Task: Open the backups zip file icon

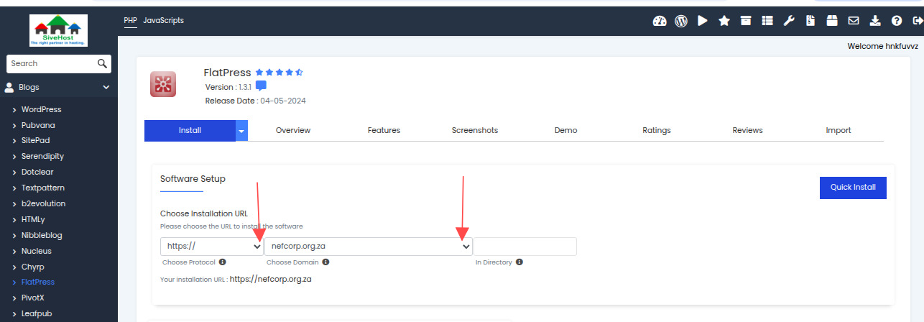Action: (x=810, y=21)
